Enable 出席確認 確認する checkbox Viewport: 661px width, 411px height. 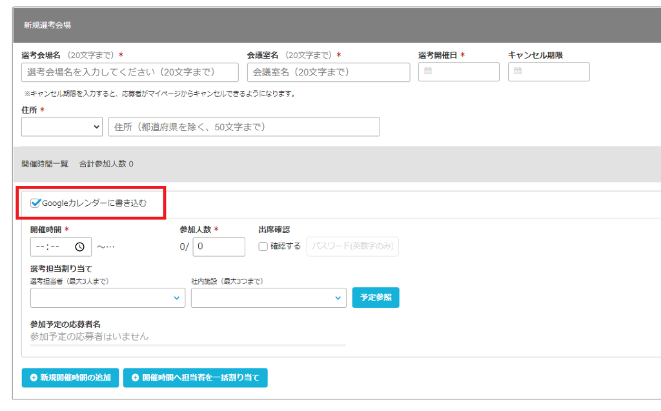pos(263,246)
